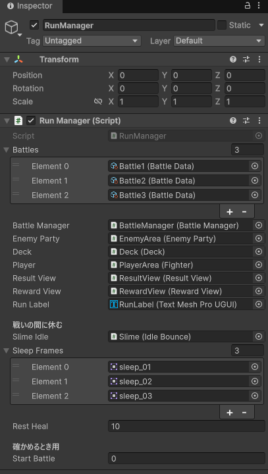Click the RunManager name field
The height and width of the screenshot is (474, 268).
[x=129, y=26]
